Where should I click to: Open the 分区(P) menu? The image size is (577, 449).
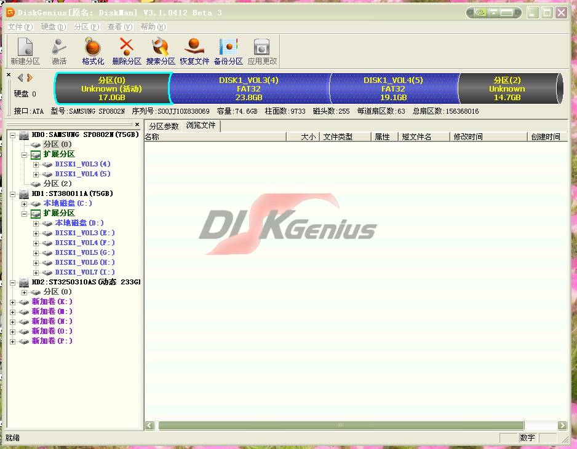(87, 27)
